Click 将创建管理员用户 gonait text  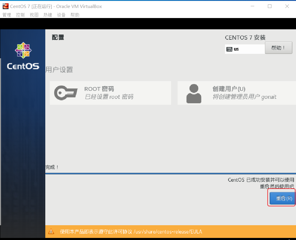tap(244, 97)
